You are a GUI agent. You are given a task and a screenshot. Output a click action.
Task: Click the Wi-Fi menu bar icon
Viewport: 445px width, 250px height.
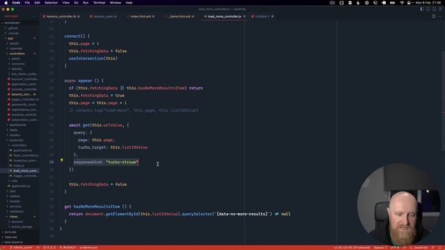pyautogui.click(x=402, y=3)
